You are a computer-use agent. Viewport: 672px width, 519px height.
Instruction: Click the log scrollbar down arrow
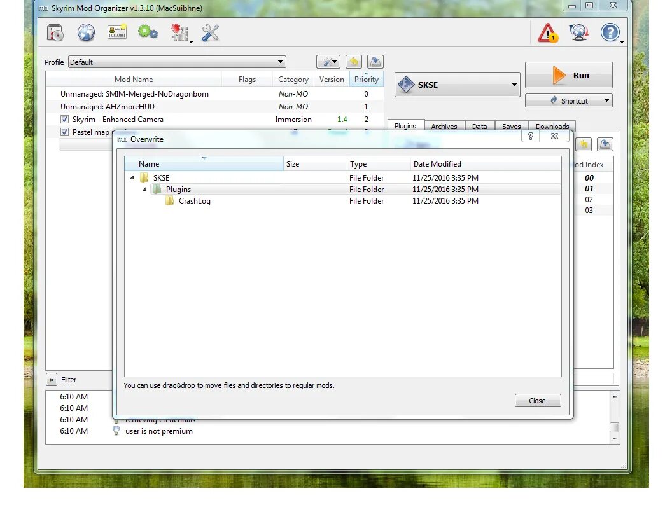click(615, 439)
